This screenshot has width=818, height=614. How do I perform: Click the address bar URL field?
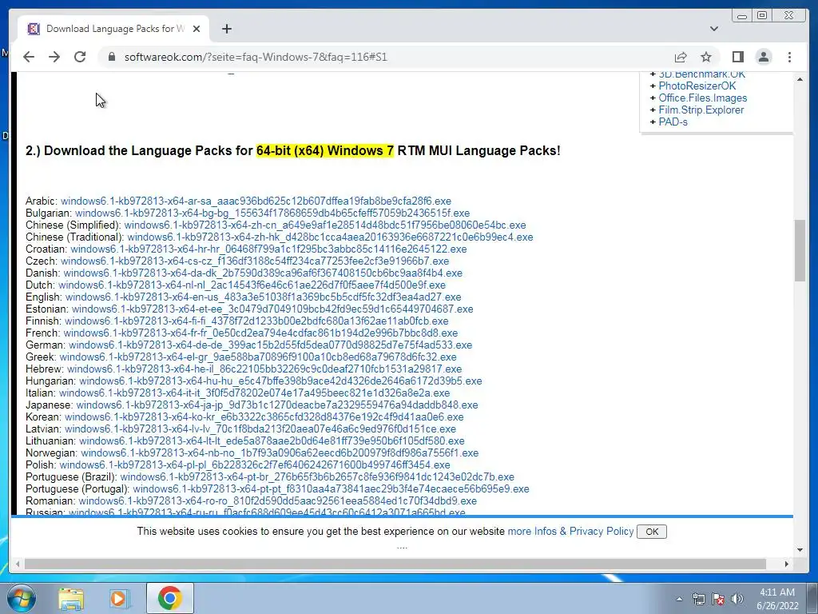386,57
